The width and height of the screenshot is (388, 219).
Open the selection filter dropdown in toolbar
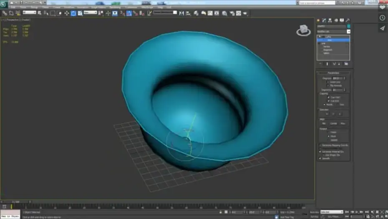coord(29,13)
